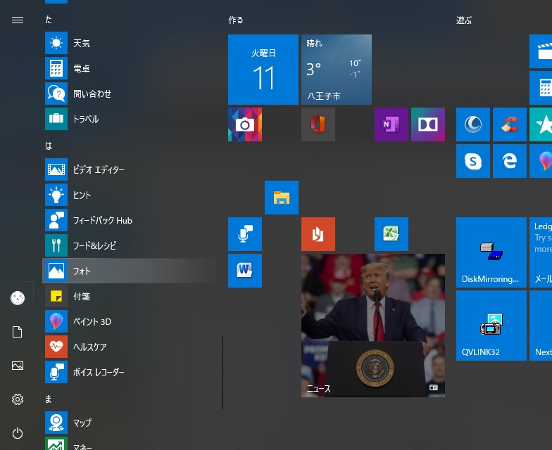The height and width of the screenshot is (450, 552).
Task: Open the calendar tile showing 火曜日 11
Action: 263,70
